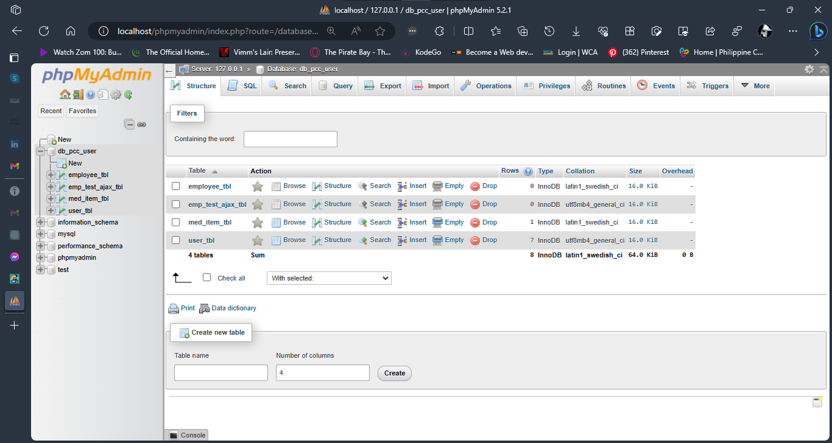Open the More tab dropdown
Screen dimensions: 832x443
point(755,86)
